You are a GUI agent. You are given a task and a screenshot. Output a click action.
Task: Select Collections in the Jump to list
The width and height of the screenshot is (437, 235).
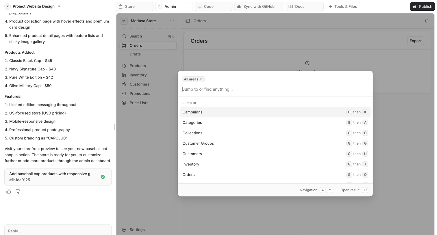[x=275, y=133]
